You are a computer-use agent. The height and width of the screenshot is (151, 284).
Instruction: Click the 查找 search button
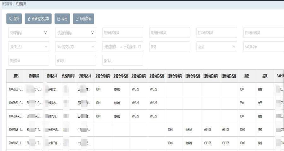point(14,19)
